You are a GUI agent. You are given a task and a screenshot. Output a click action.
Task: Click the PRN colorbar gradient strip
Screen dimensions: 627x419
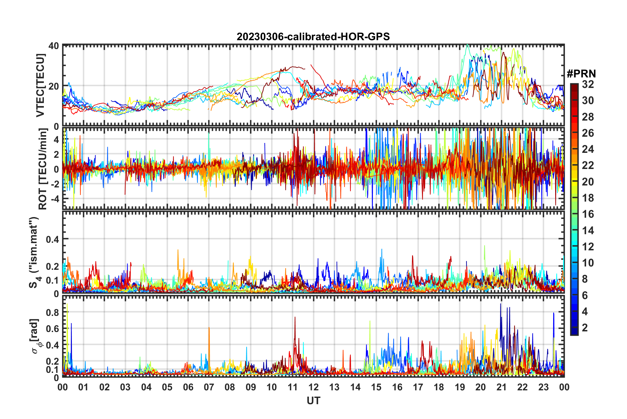[574, 209]
